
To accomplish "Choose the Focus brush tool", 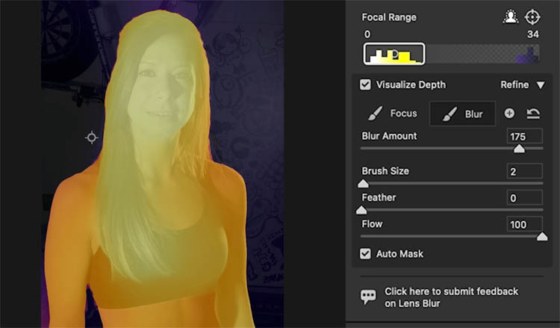I will (x=392, y=114).
